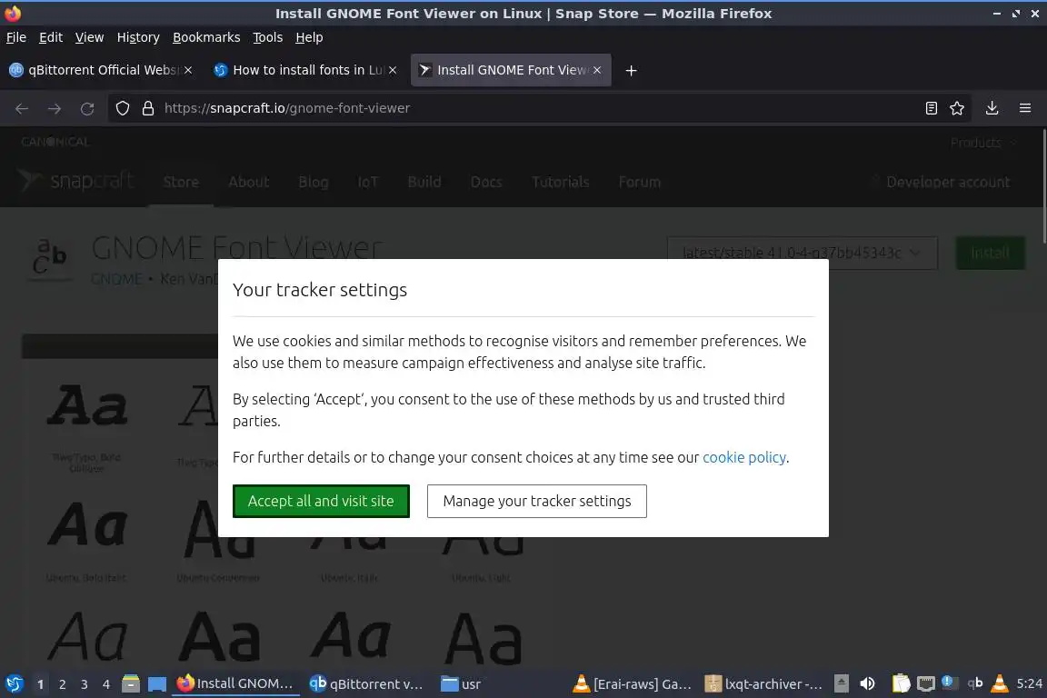The height and width of the screenshot is (698, 1047).
Task: Switch to qBittorrent window in taskbar
Action: (x=366, y=684)
